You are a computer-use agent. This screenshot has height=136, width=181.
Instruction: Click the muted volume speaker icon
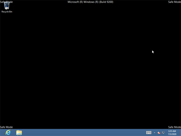point(159,133)
